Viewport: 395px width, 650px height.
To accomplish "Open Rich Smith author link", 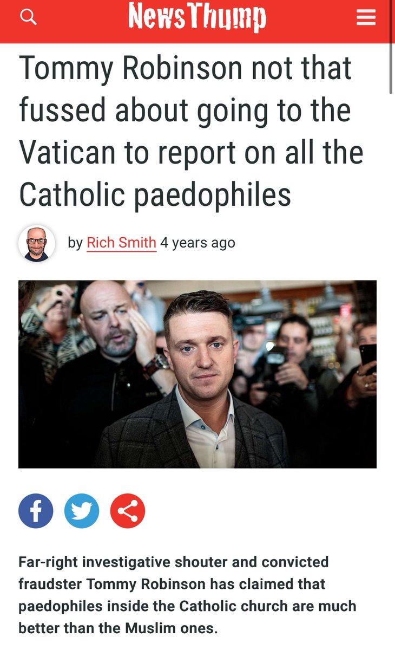I will tap(121, 243).
